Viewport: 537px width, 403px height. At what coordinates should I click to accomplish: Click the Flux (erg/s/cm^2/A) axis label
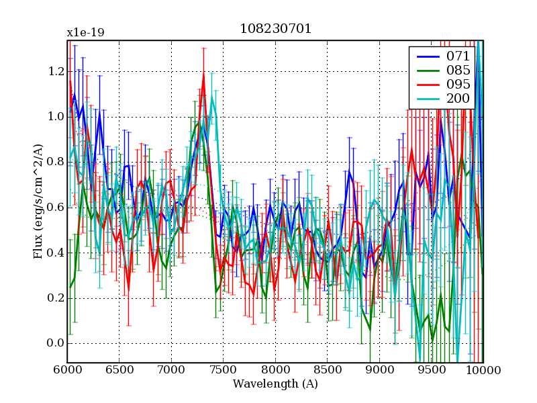(38, 201)
